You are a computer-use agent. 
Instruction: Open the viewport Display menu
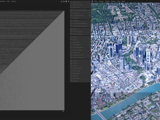coord(107,1)
